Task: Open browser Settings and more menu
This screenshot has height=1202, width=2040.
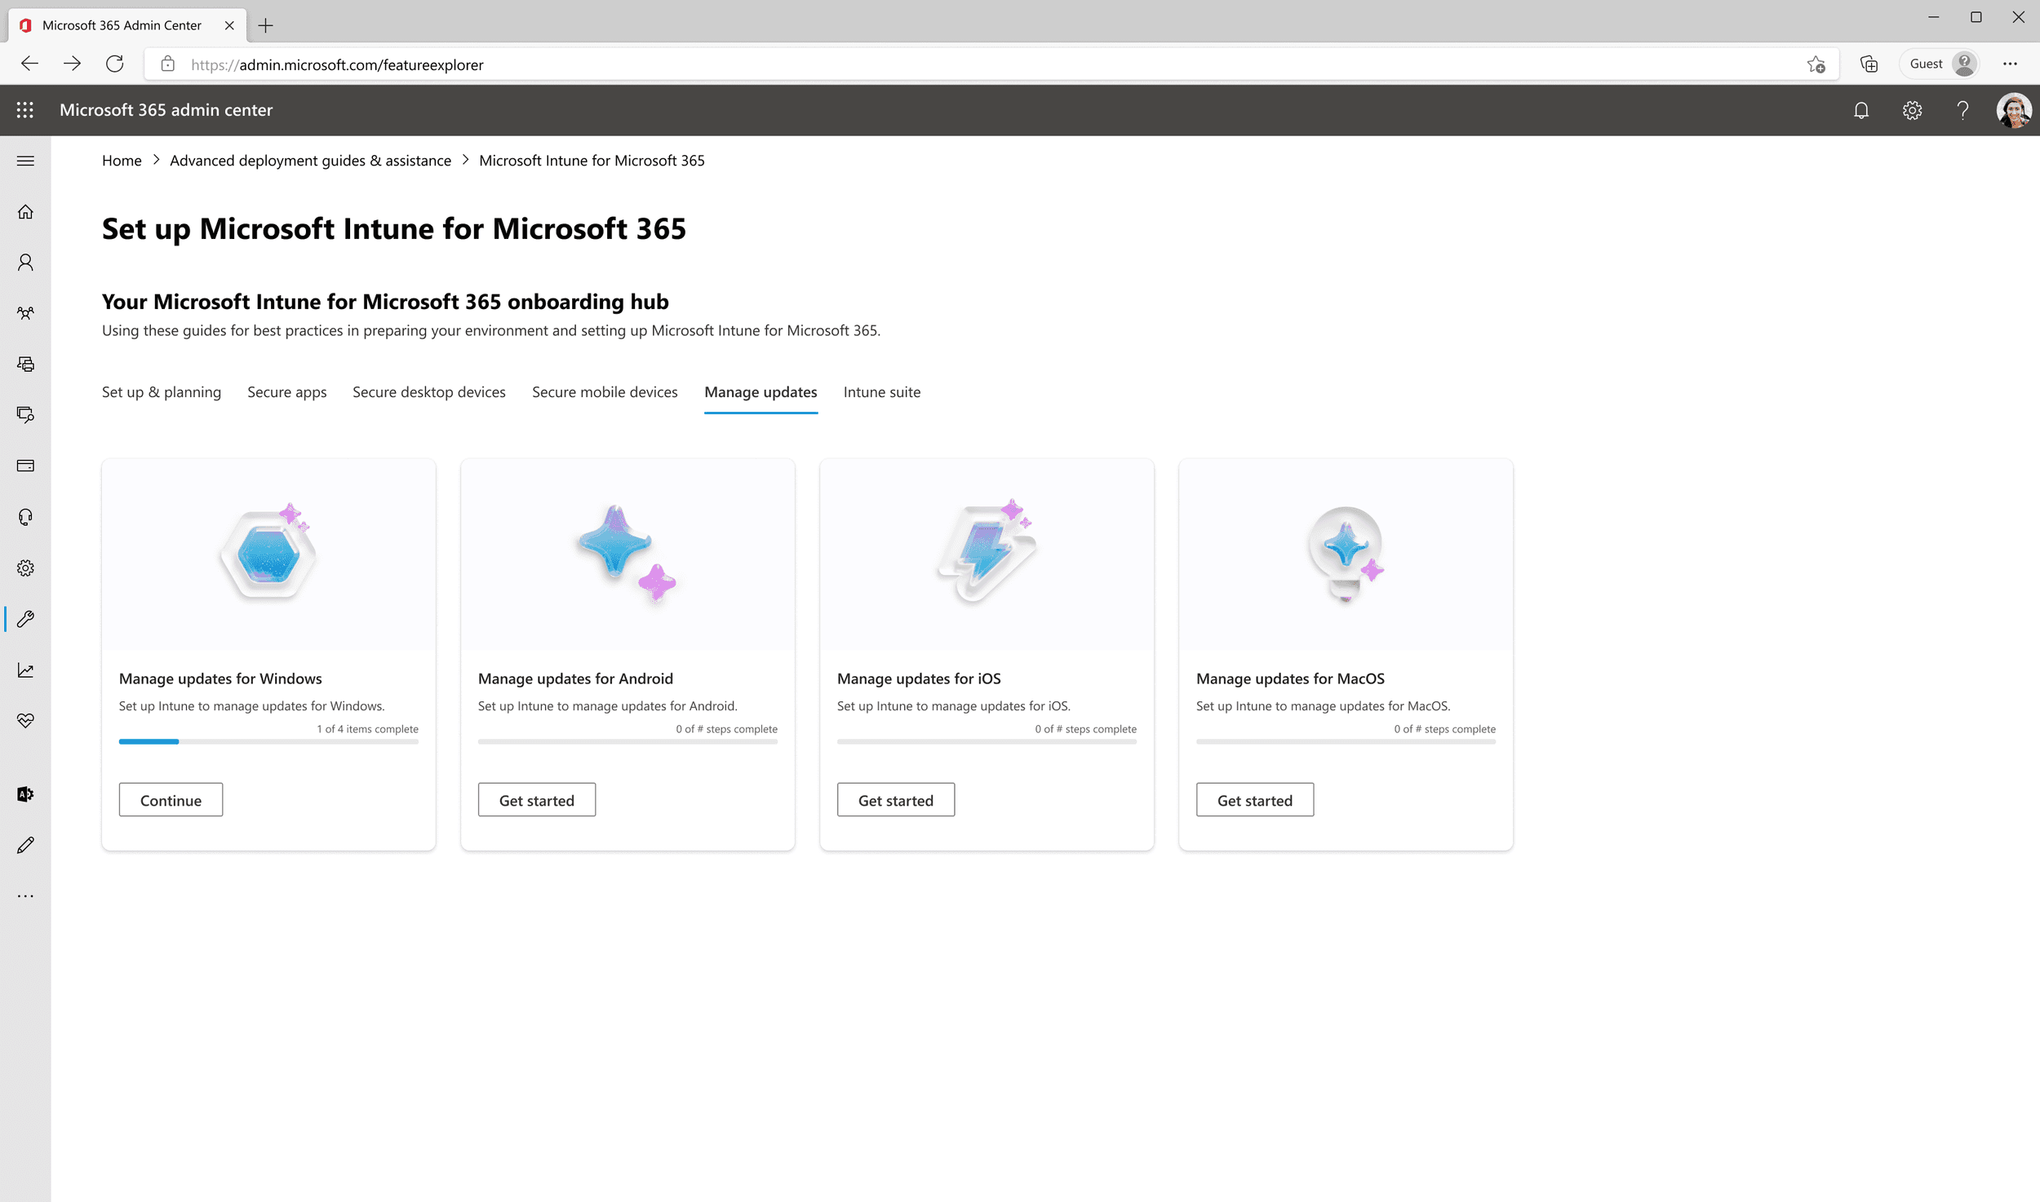Action: [2010, 64]
